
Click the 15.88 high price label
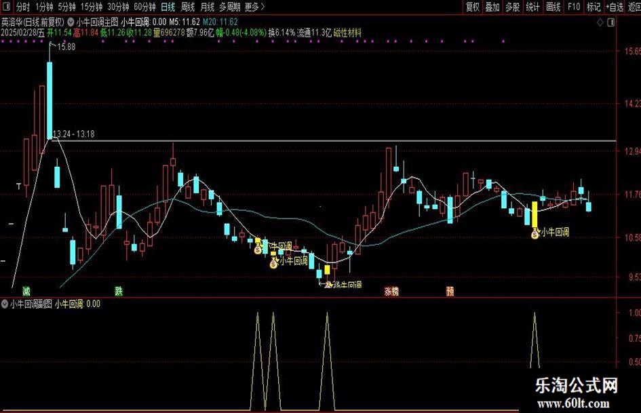click(x=66, y=47)
